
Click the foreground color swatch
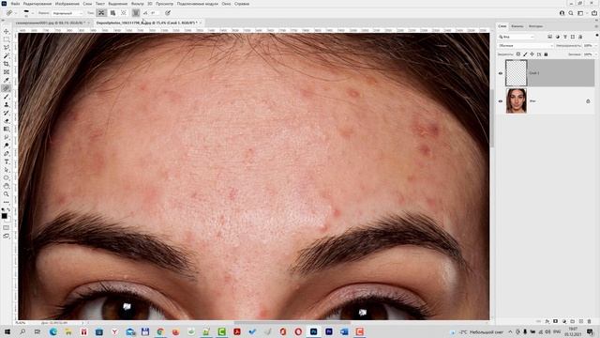(4, 216)
